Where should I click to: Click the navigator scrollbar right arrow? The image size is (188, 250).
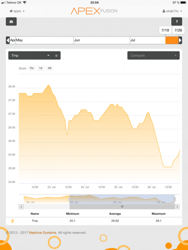[177, 206]
